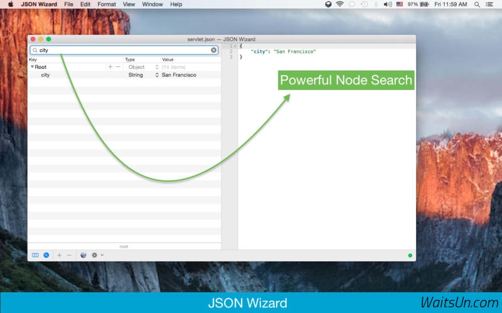Open the Window menu
The width and height of the screenshot is (502, 313).
152,4
